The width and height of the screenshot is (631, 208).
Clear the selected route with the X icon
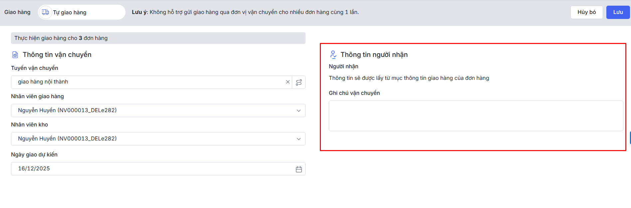coord(288,82)
